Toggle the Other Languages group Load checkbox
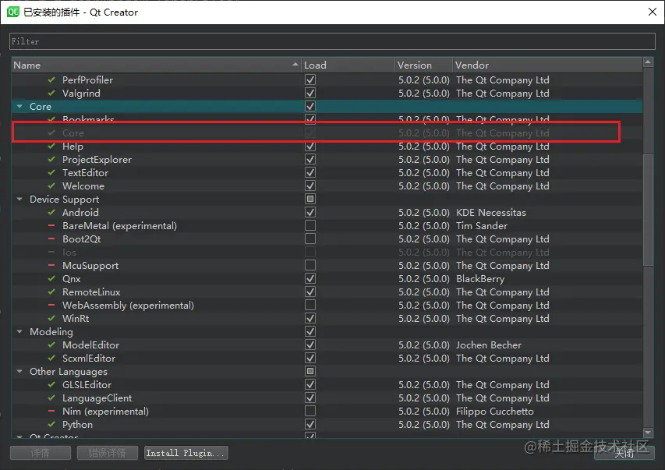The height and width of the screenshot is (470, 665). coord(310,371)
